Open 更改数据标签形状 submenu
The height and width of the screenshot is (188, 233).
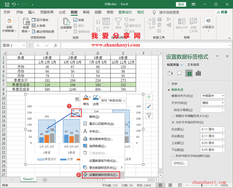(102, 168)
